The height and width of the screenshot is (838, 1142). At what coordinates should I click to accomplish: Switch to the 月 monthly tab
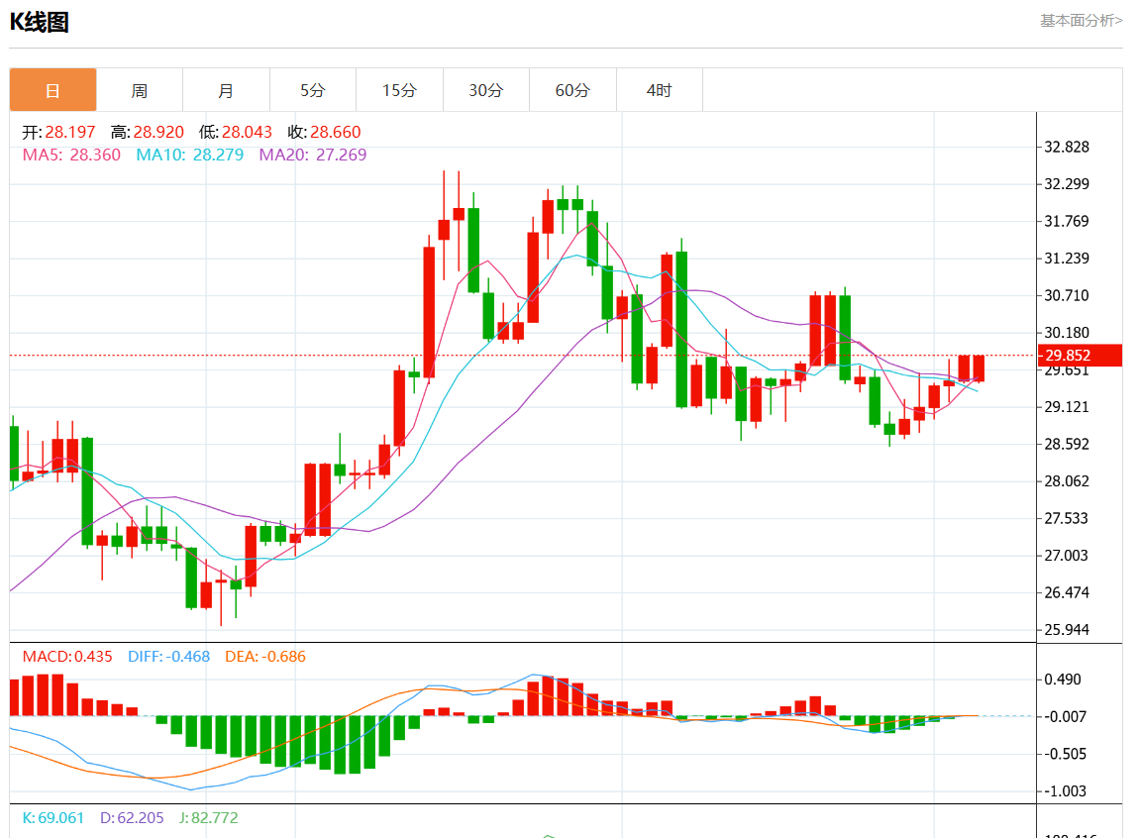[x=226, y=90]
